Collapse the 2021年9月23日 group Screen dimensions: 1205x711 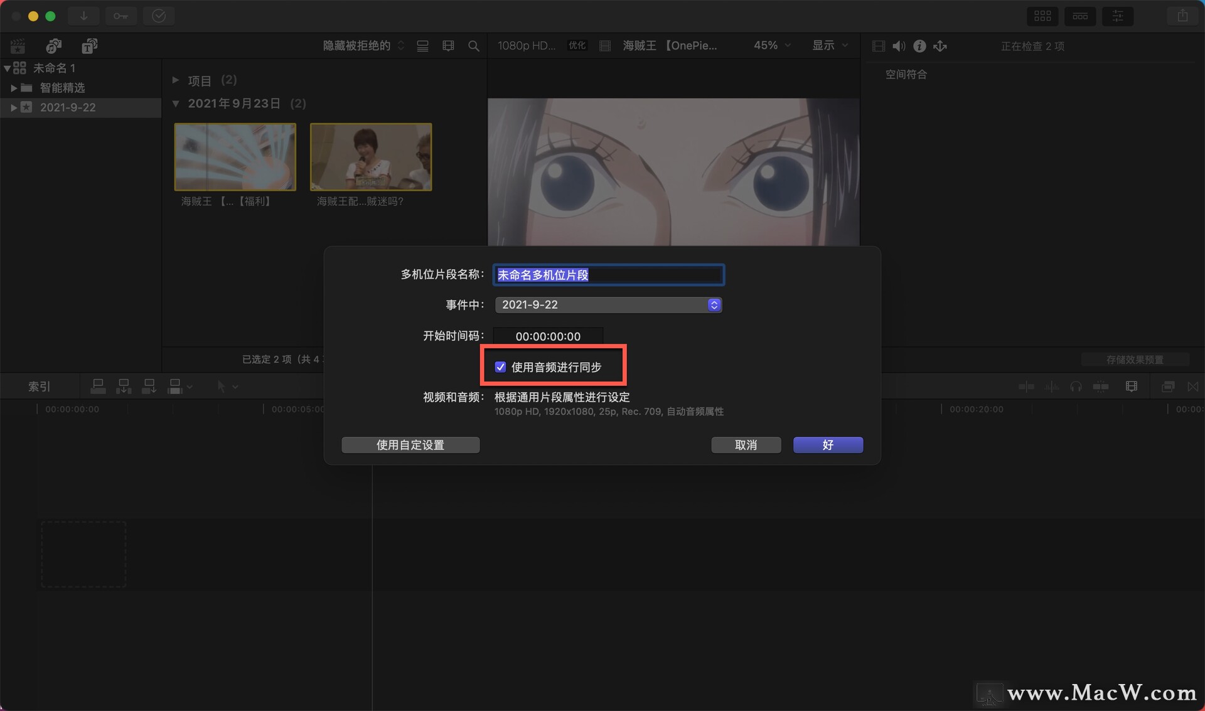tap(176, 104)
